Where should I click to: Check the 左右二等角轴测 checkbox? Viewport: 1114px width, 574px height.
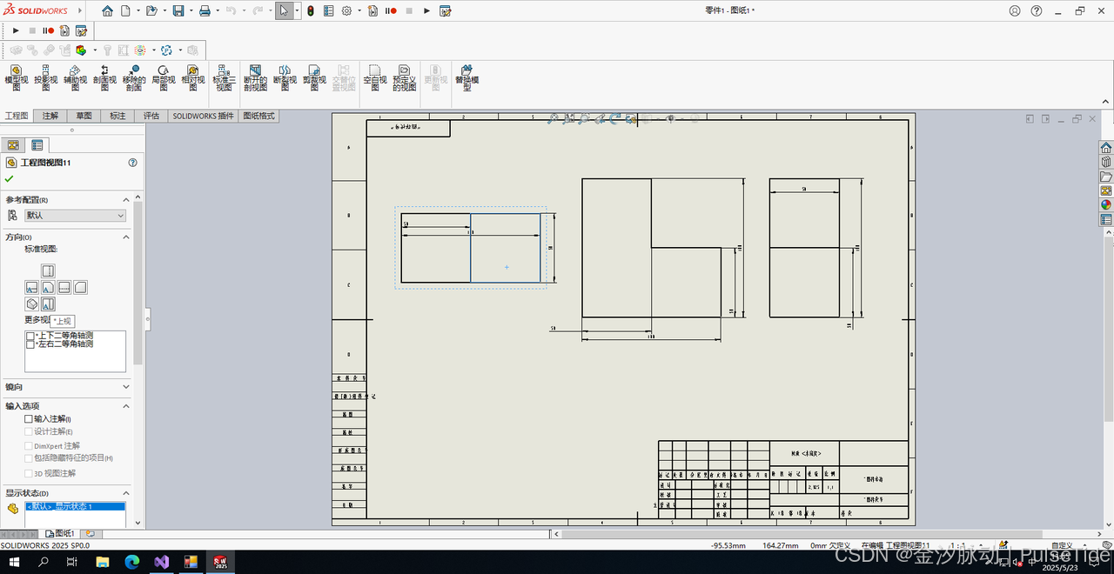pyautogui.click(x=30, y=344)
